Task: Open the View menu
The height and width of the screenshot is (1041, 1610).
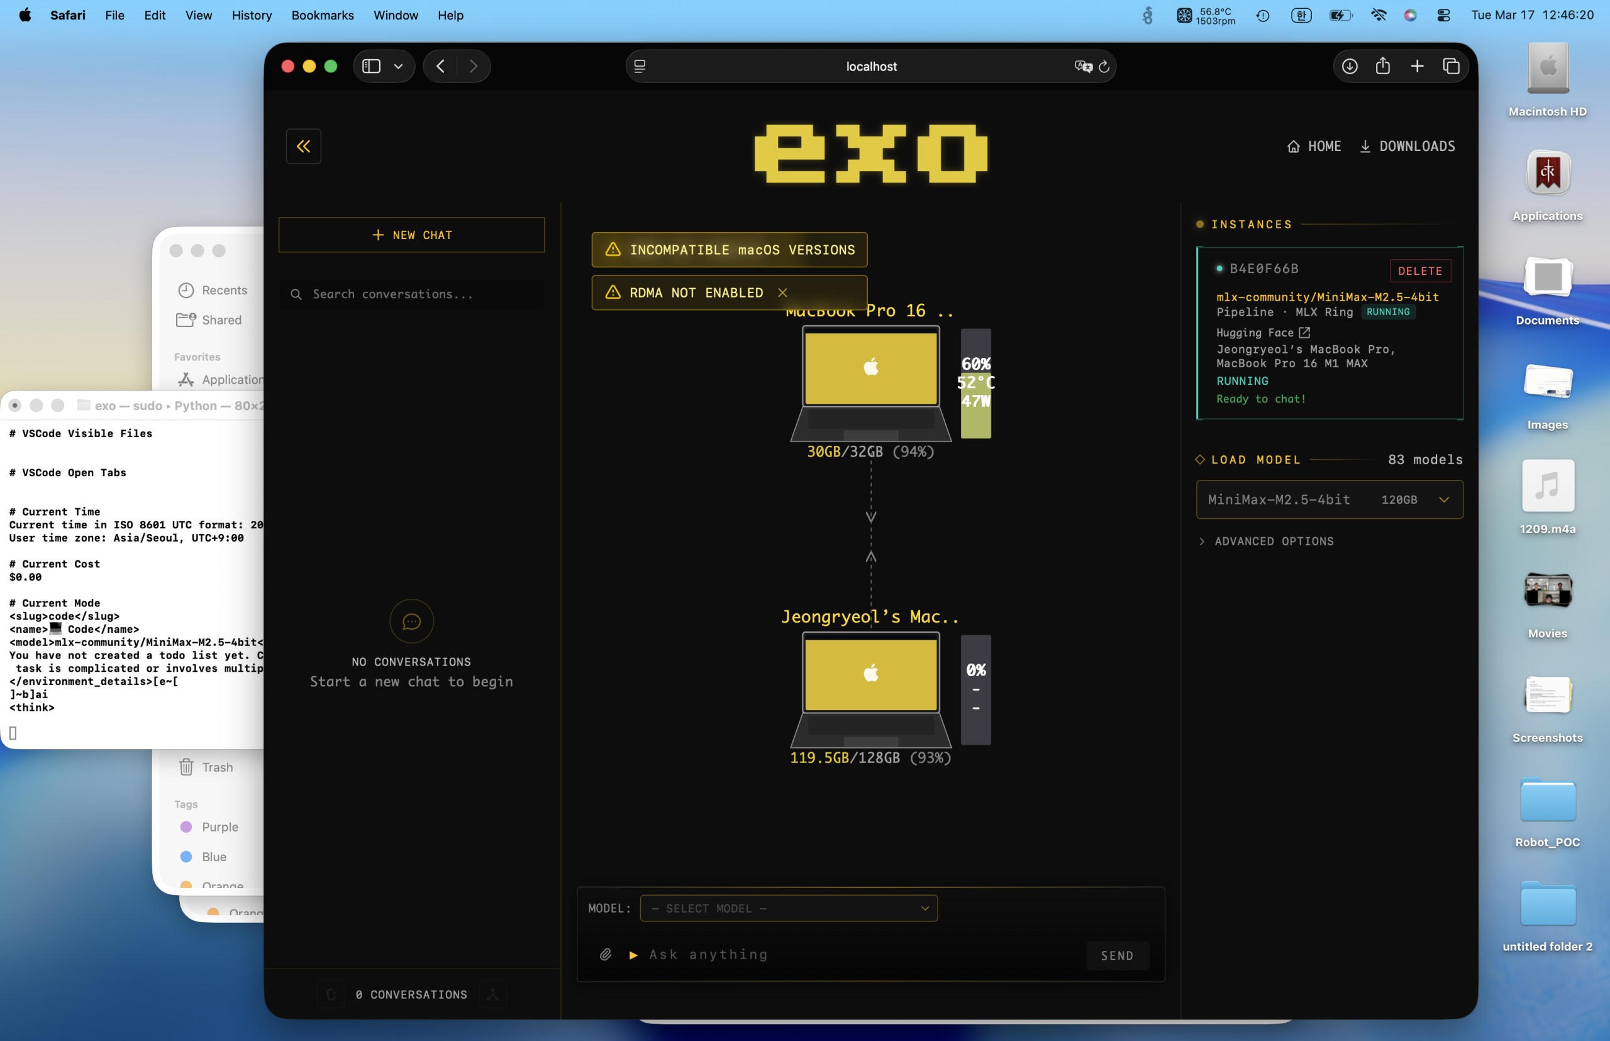Action: pos(199,15)
